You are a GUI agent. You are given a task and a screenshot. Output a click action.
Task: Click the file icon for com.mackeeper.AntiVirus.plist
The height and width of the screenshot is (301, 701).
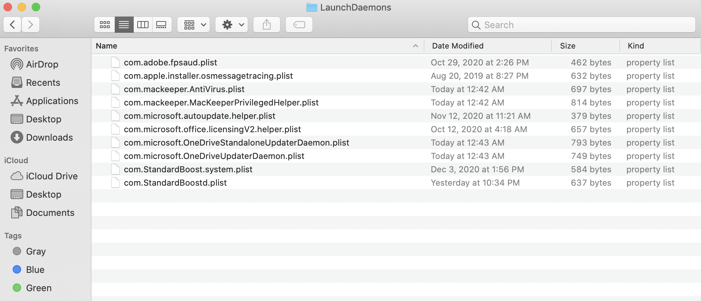115,89
